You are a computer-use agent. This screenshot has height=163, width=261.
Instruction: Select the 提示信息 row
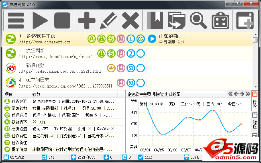[64, 149]
